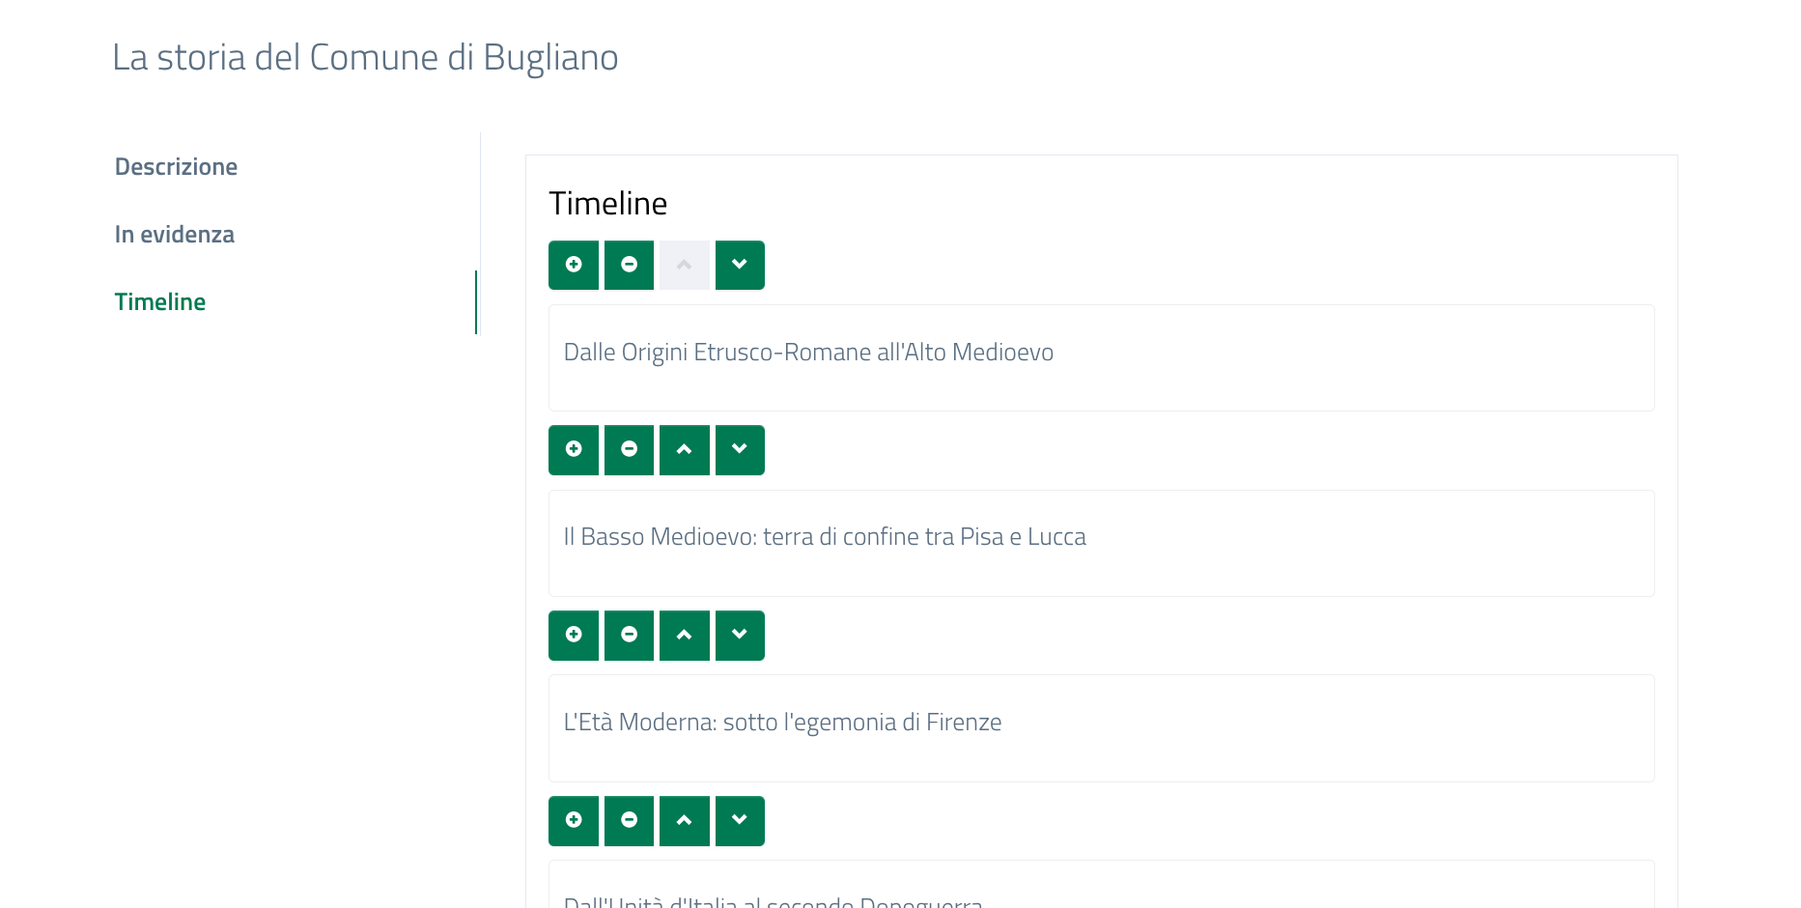Move Basso Medioevo entry up
This screenshot has height=908, width=1801.
685,450
